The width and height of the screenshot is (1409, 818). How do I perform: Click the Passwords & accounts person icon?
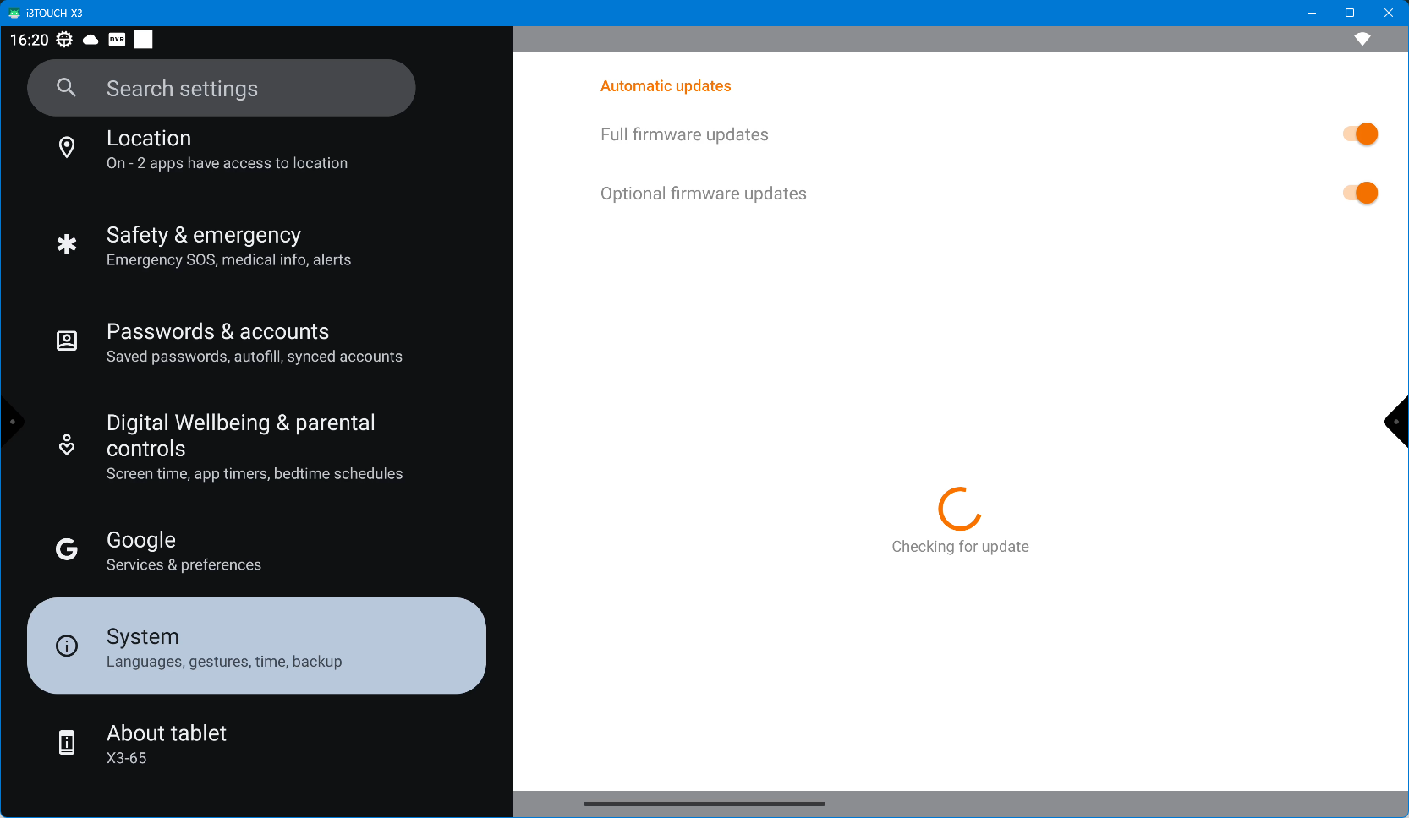(x=67, y=341)
